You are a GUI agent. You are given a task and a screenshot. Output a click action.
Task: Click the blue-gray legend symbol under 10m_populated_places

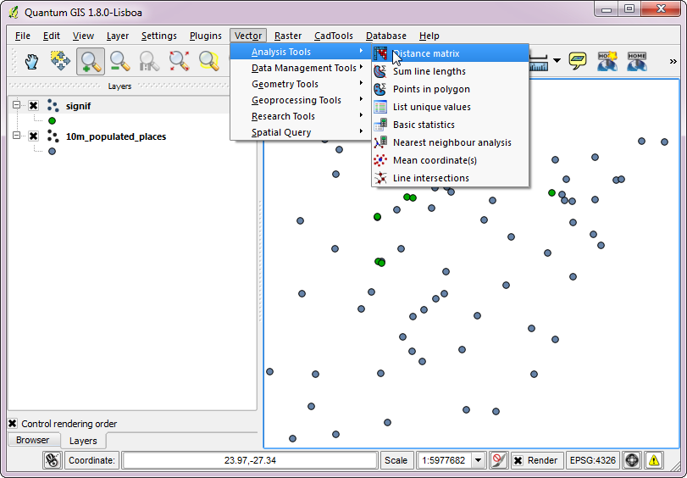click(53, 152)
